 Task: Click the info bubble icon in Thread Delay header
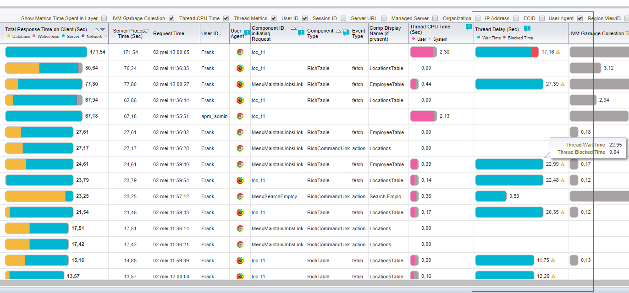[x=527, y=29]
